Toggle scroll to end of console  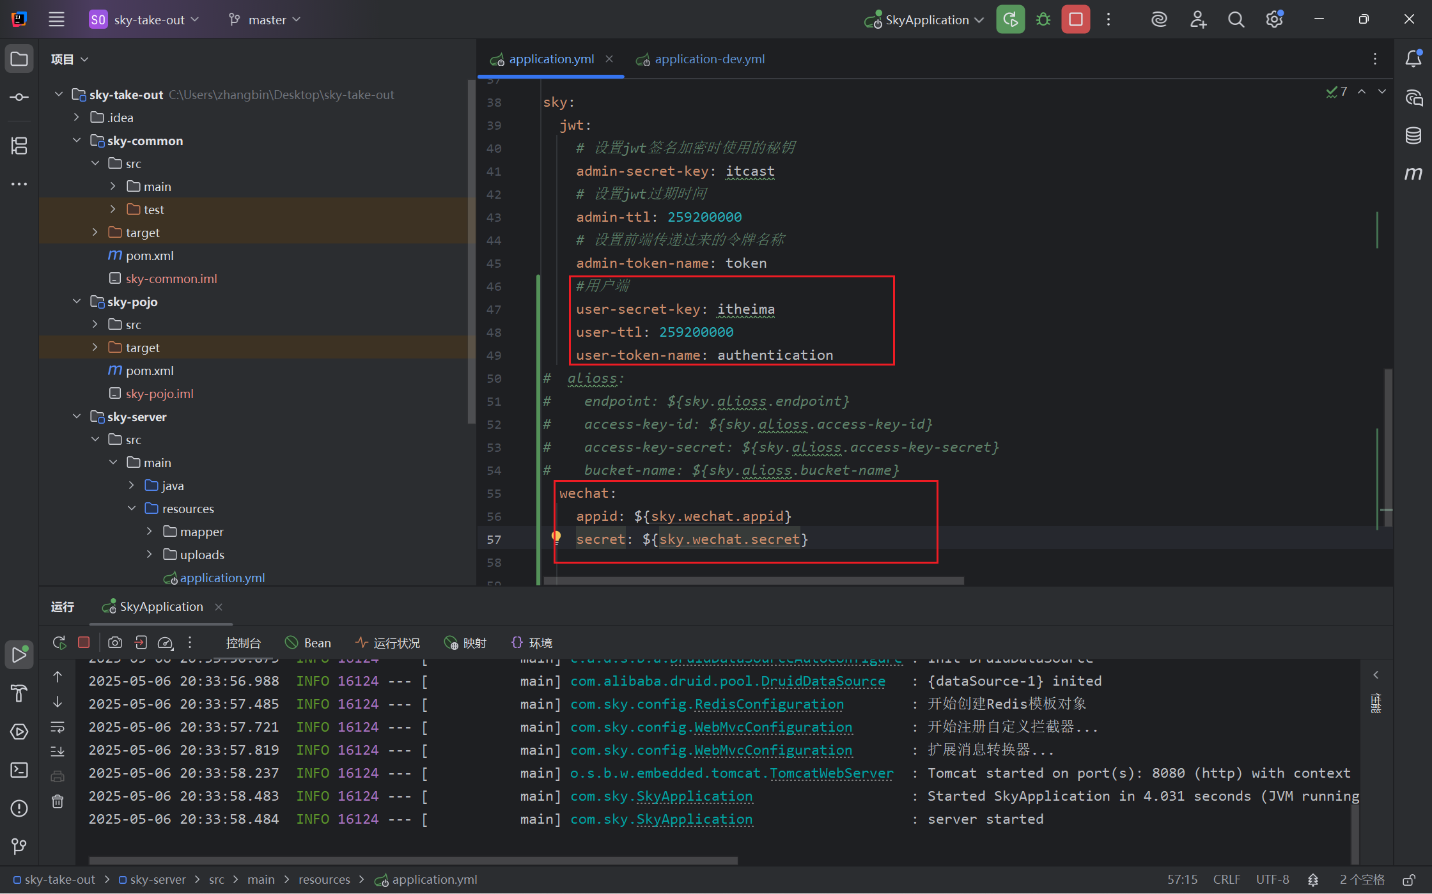58,751
